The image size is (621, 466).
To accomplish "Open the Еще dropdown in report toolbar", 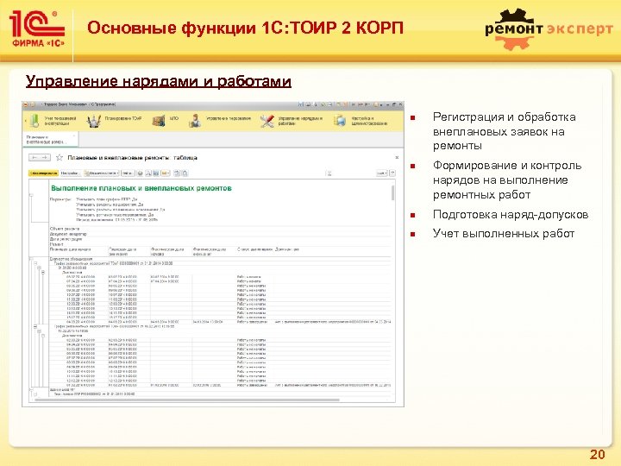I will click(381, 173).
